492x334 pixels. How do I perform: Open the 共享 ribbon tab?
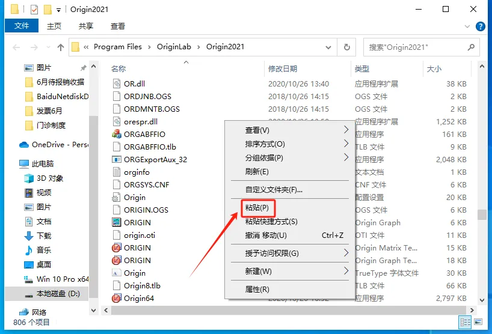[85, 26]
